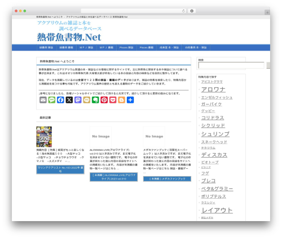Image resolution: width=282 pixels, height=238 pixels.
Task: Open the テラリウム tag link
Action: [208, 148]
